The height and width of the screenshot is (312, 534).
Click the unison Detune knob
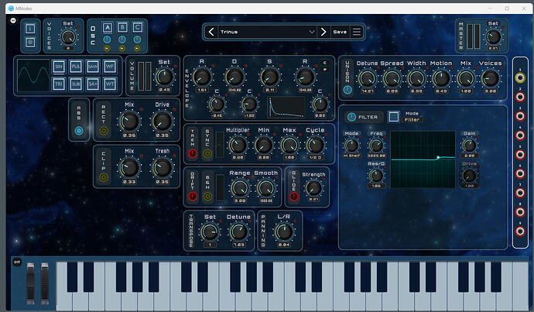tap(367, 78)
